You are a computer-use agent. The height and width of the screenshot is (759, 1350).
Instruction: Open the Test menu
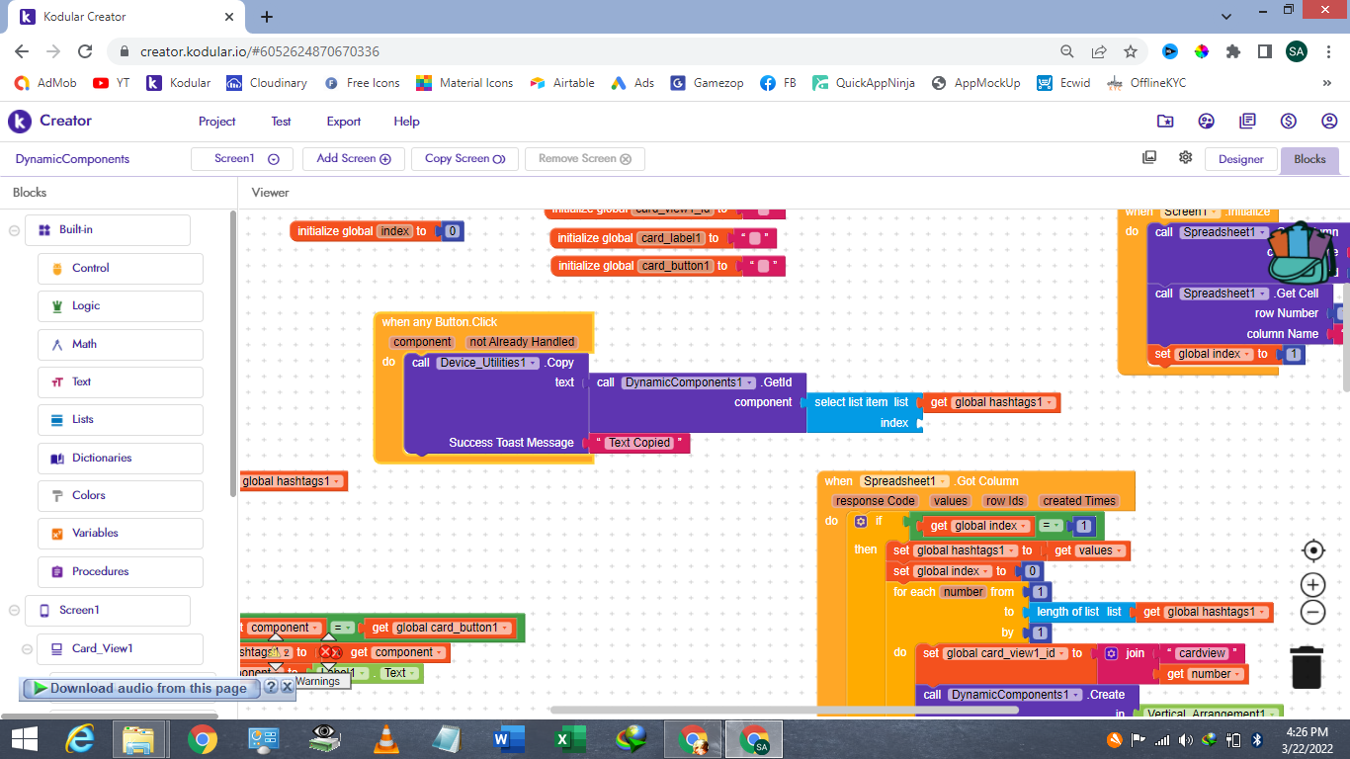[x=282, y=121]
